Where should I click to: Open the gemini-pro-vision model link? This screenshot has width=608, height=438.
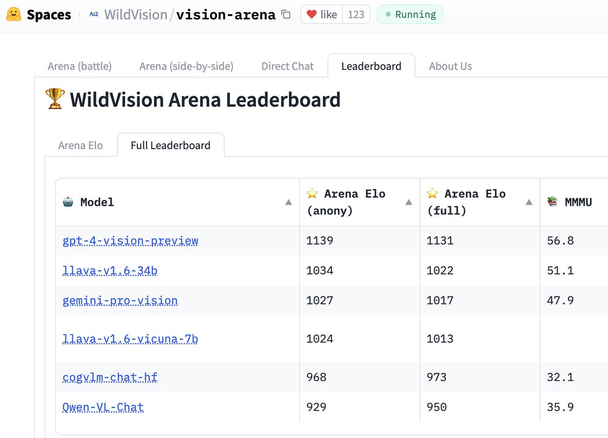[x=120, y=300]
